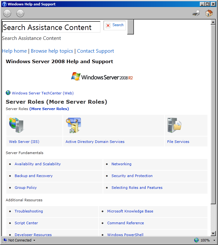The image size is (218, 245).
Task: Click the Forward navigation arrow
Action: [x=20, y=13]
